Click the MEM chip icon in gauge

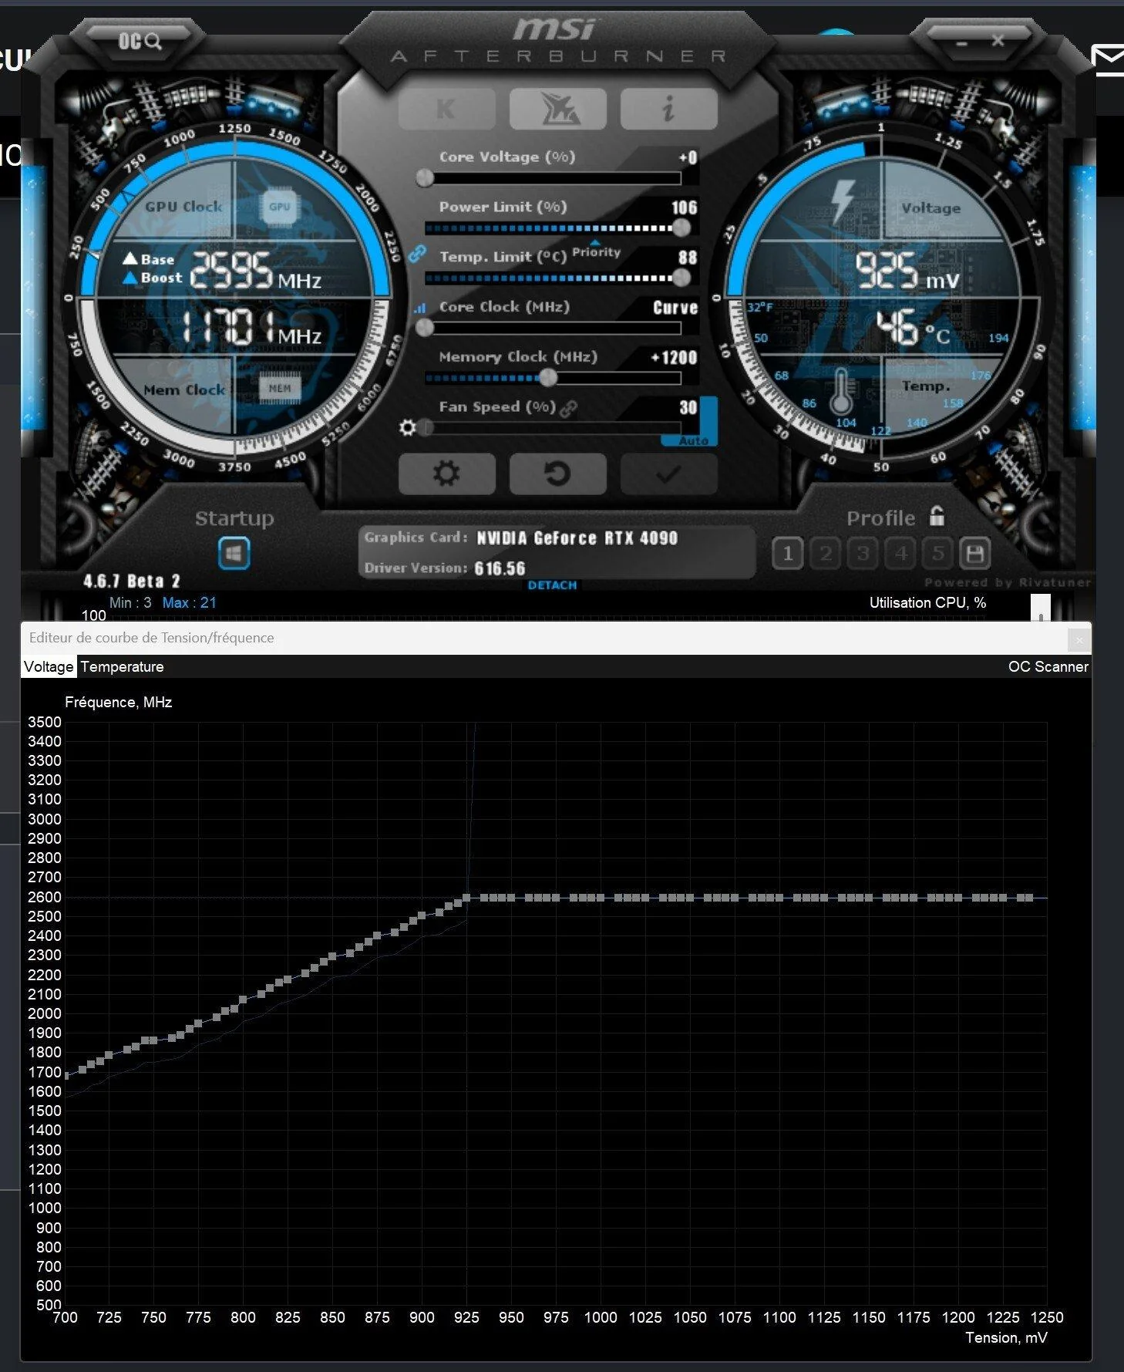[279, 388]
